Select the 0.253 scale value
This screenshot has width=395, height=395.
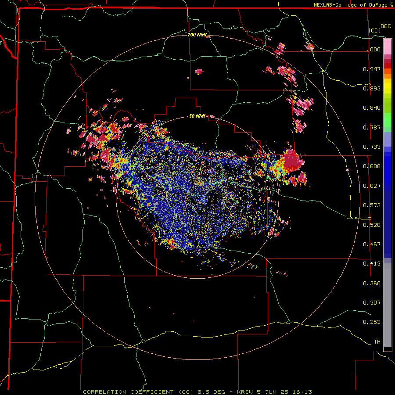click(372, 322)
